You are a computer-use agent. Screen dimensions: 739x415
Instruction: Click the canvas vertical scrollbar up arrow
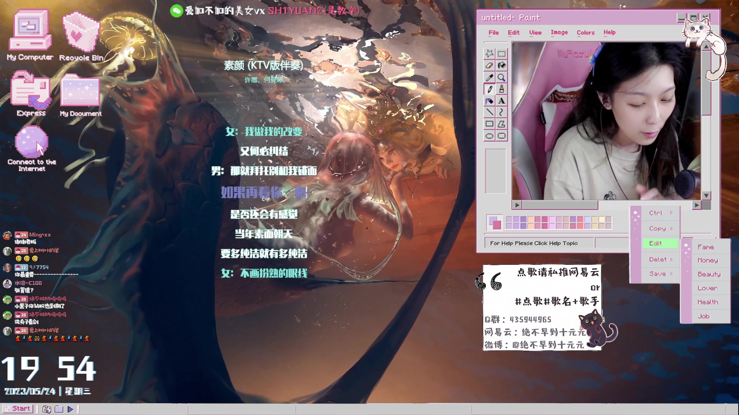coord(706,46)
